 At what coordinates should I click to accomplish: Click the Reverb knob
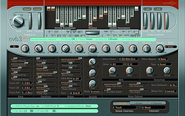coord(160,49)
